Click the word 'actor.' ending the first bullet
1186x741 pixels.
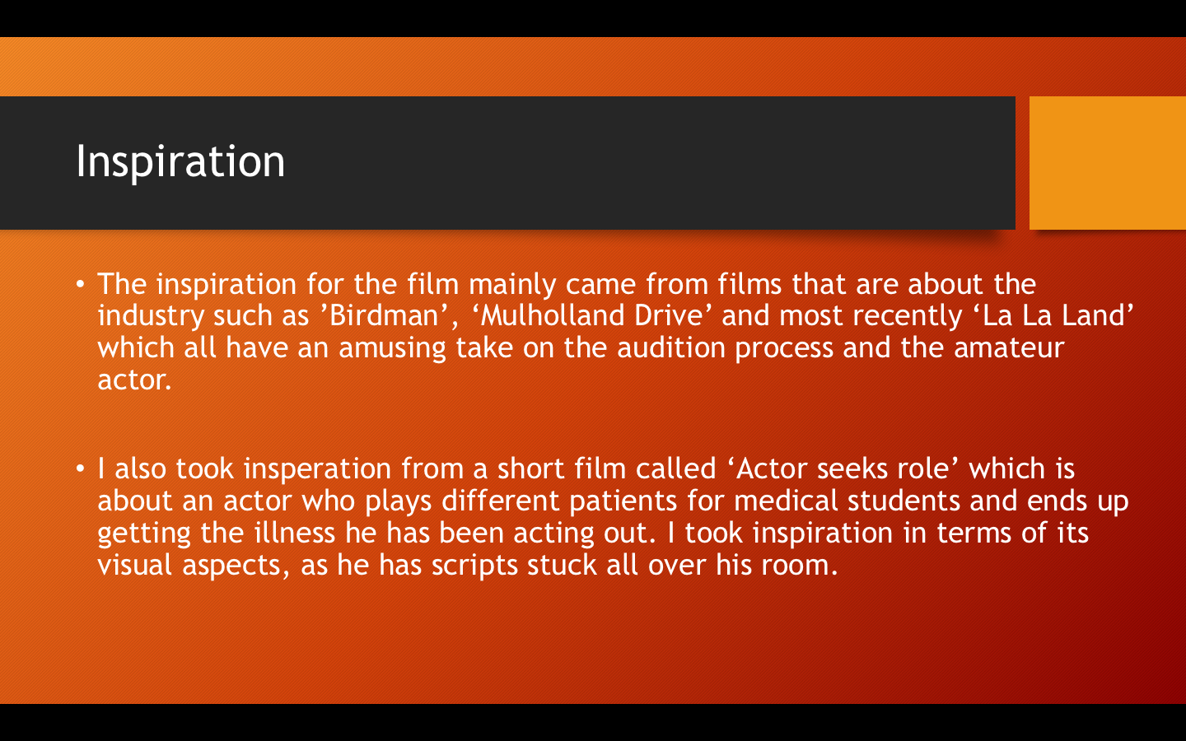click(x=135, y=380)
